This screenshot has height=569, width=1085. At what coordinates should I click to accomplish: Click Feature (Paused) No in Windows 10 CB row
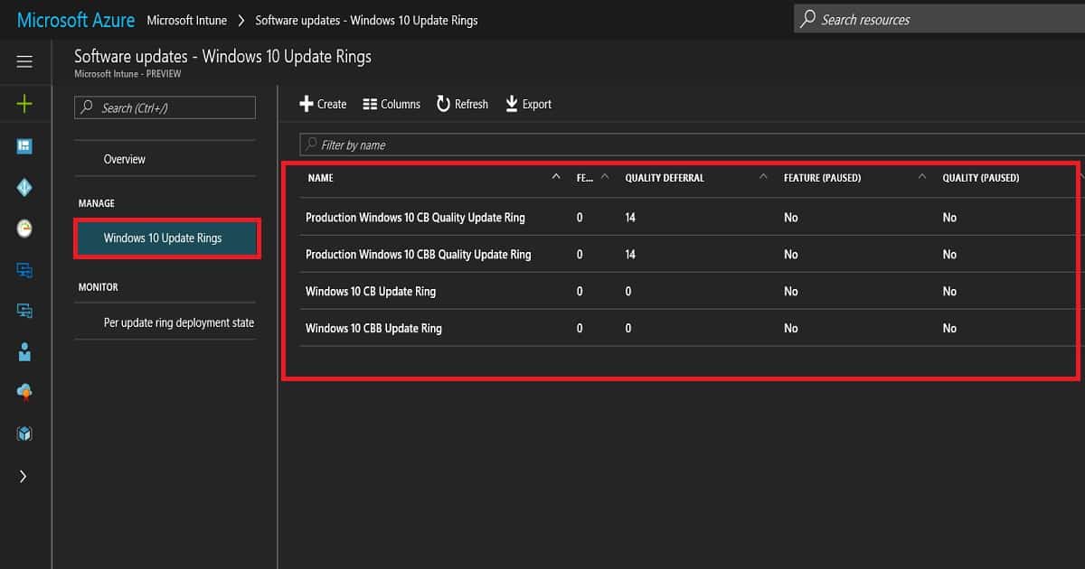[791, 291]
